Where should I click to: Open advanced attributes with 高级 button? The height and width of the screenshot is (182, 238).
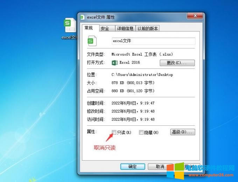[x=182, y=132]
